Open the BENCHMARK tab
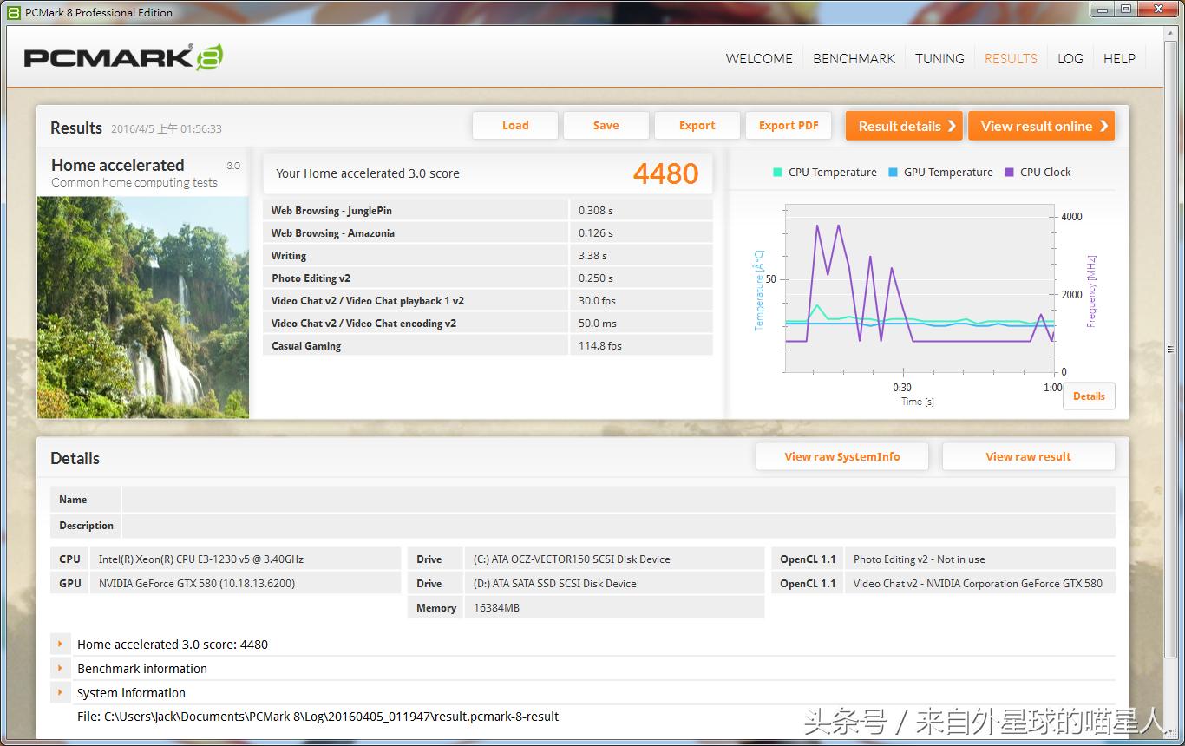 pos(854,59)
